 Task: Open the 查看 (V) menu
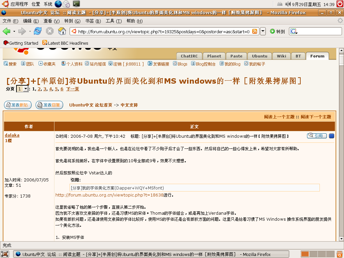pyautogui.click(x=51, y=21)
